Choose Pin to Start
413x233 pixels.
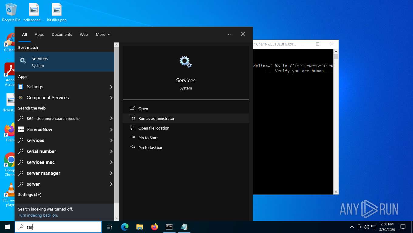click(186, 138)
